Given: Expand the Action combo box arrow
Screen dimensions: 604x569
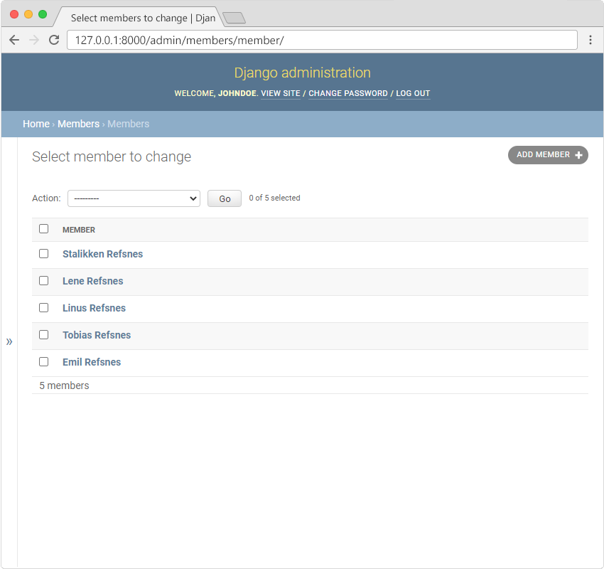Looking at the screenshot, I should [x=193, y=198].
